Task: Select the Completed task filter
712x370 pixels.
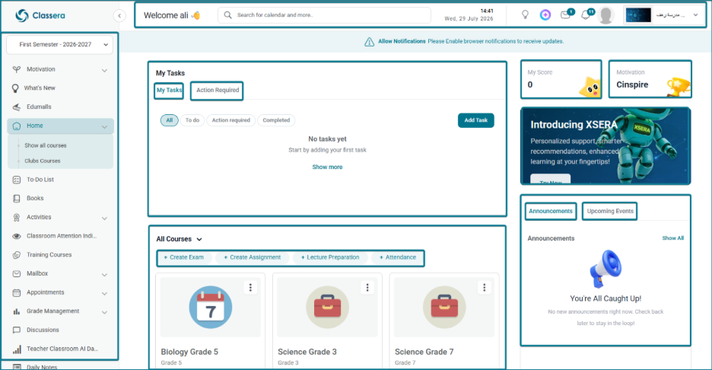Action: tap(276, 120)
